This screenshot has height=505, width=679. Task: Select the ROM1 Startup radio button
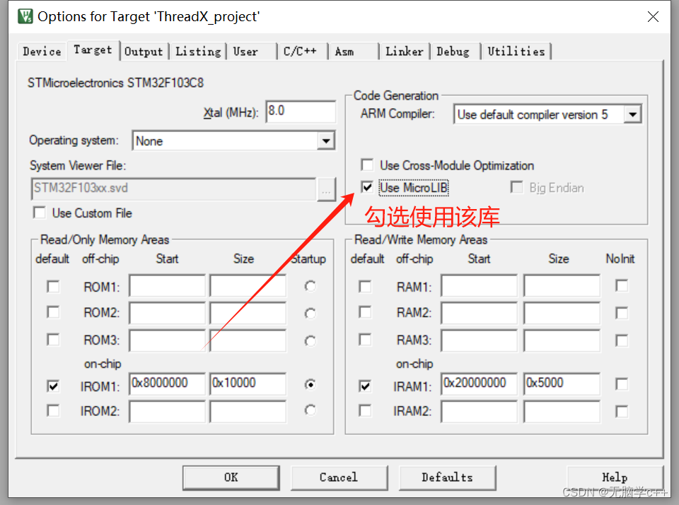point(310,286)
